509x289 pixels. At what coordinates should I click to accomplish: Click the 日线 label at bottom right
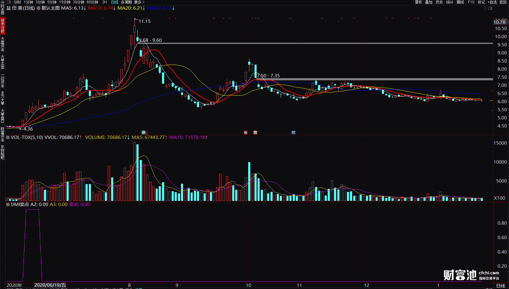point(501,286)
